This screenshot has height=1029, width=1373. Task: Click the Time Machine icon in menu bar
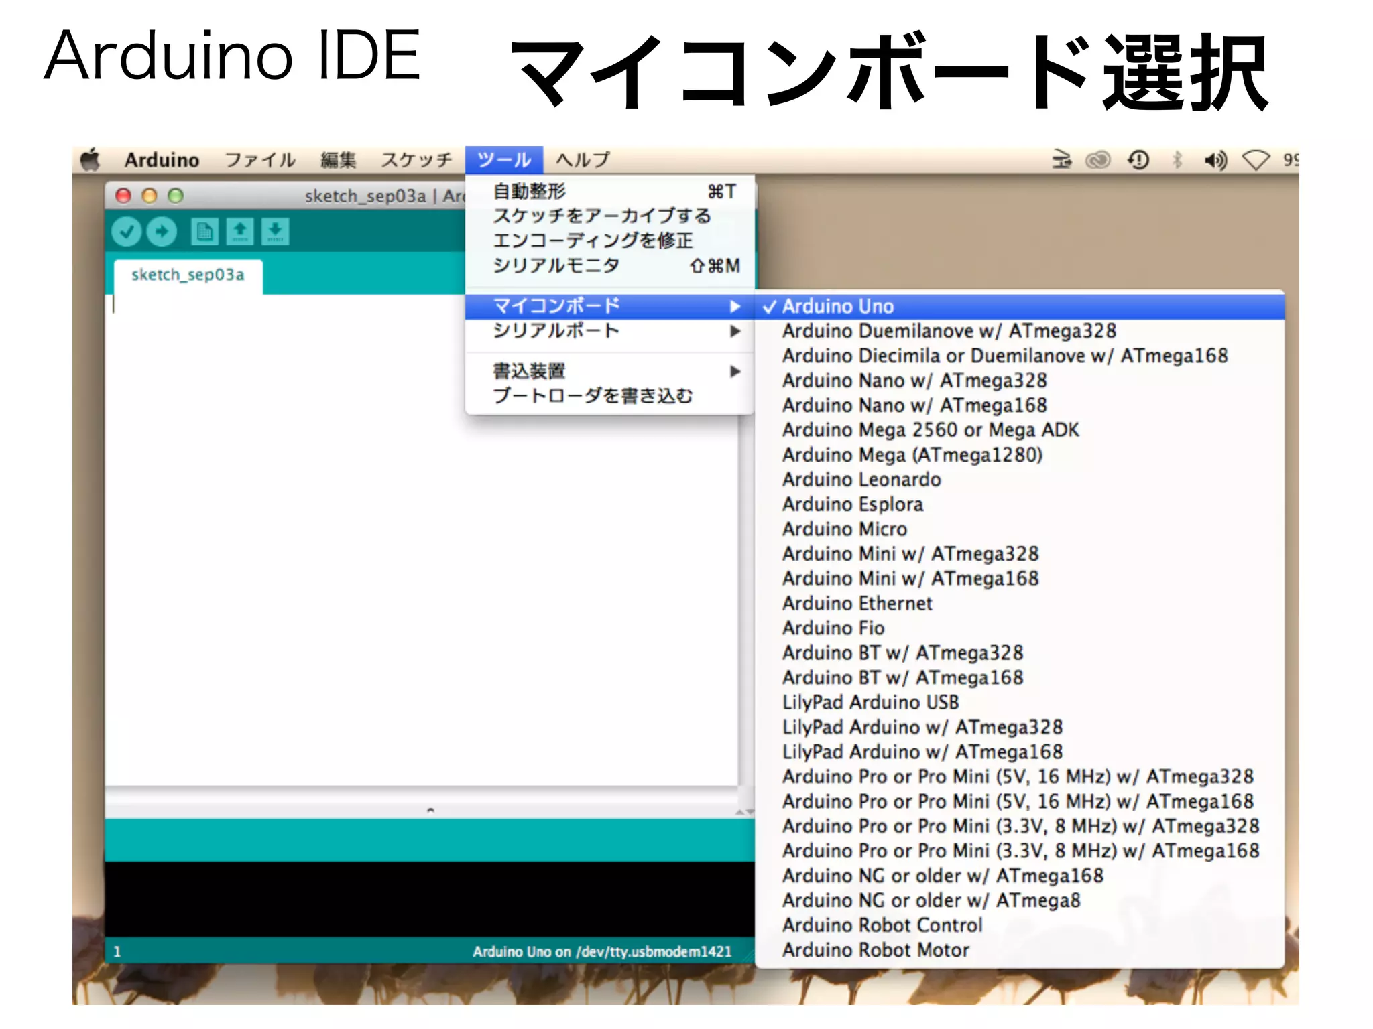1138,160
